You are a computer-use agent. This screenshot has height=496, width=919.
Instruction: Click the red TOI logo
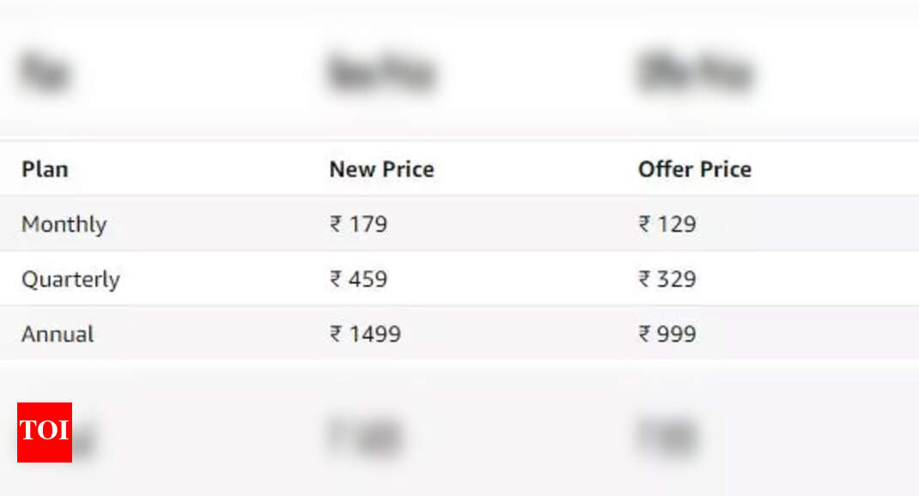pyautogui.click(x=45, y=432)
